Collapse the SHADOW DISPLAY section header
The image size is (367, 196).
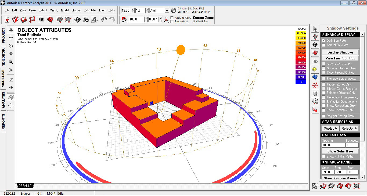coord(340,35)
